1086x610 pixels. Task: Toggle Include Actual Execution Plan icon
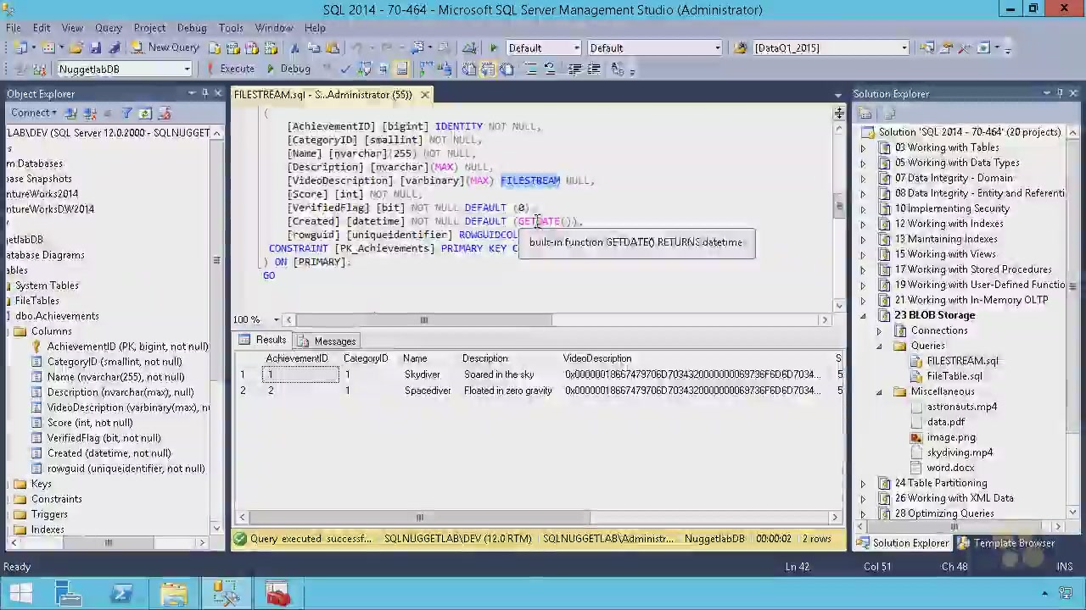pos(425,69)
